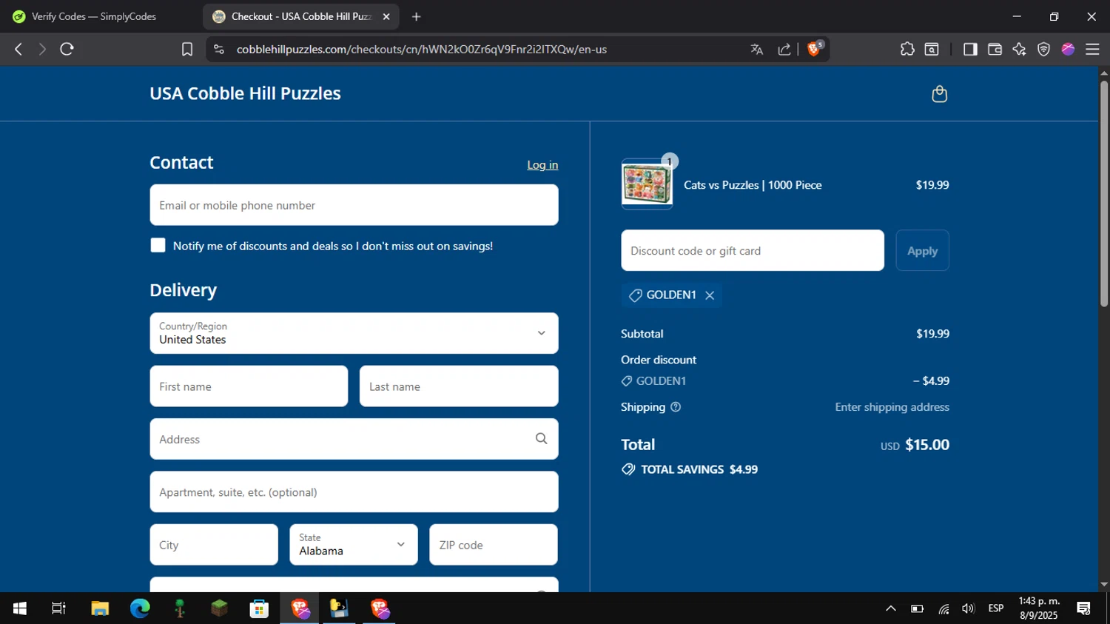Open the notification center icon
This screenshot has width=1110, height=624.
click(x=1084, y=608)
